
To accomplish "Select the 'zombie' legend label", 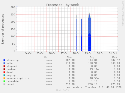I will [x=11, y=69].
